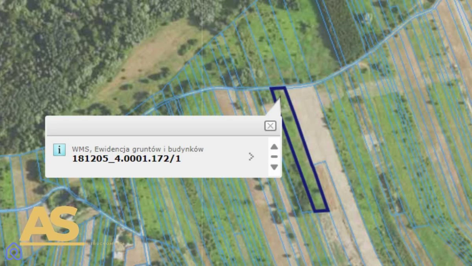472x266 pixels.
Task: Expand parcel details with right chevron
Action: [x=251, y=157]
